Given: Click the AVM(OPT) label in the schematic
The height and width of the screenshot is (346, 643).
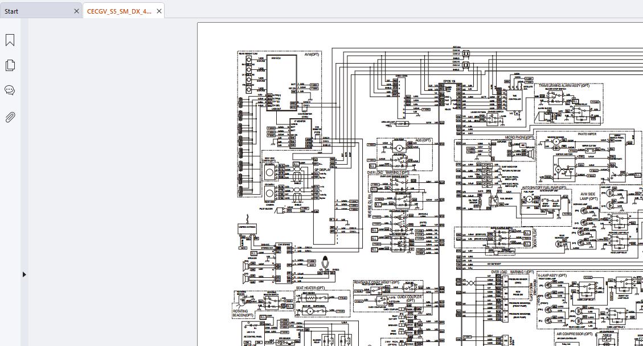Looking at the screenshot, I should pyautogui.click(x=312, y=55).
